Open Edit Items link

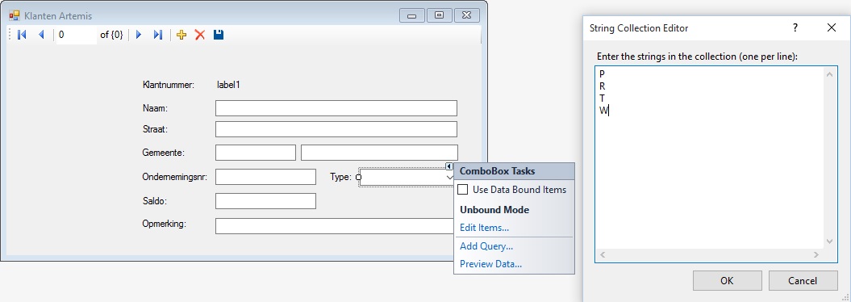[x=484, y=228]
